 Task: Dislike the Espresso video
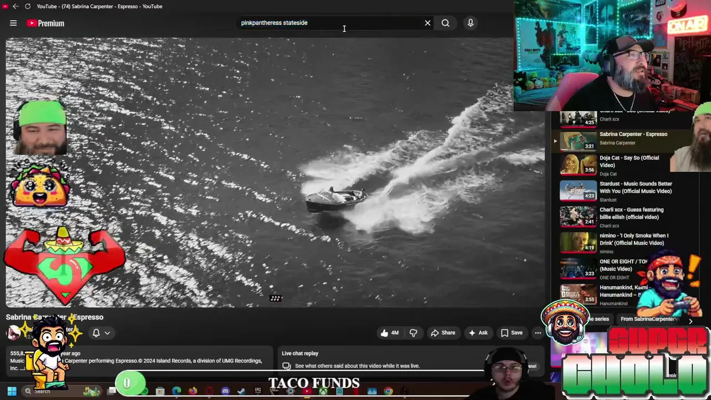[413, 333]
